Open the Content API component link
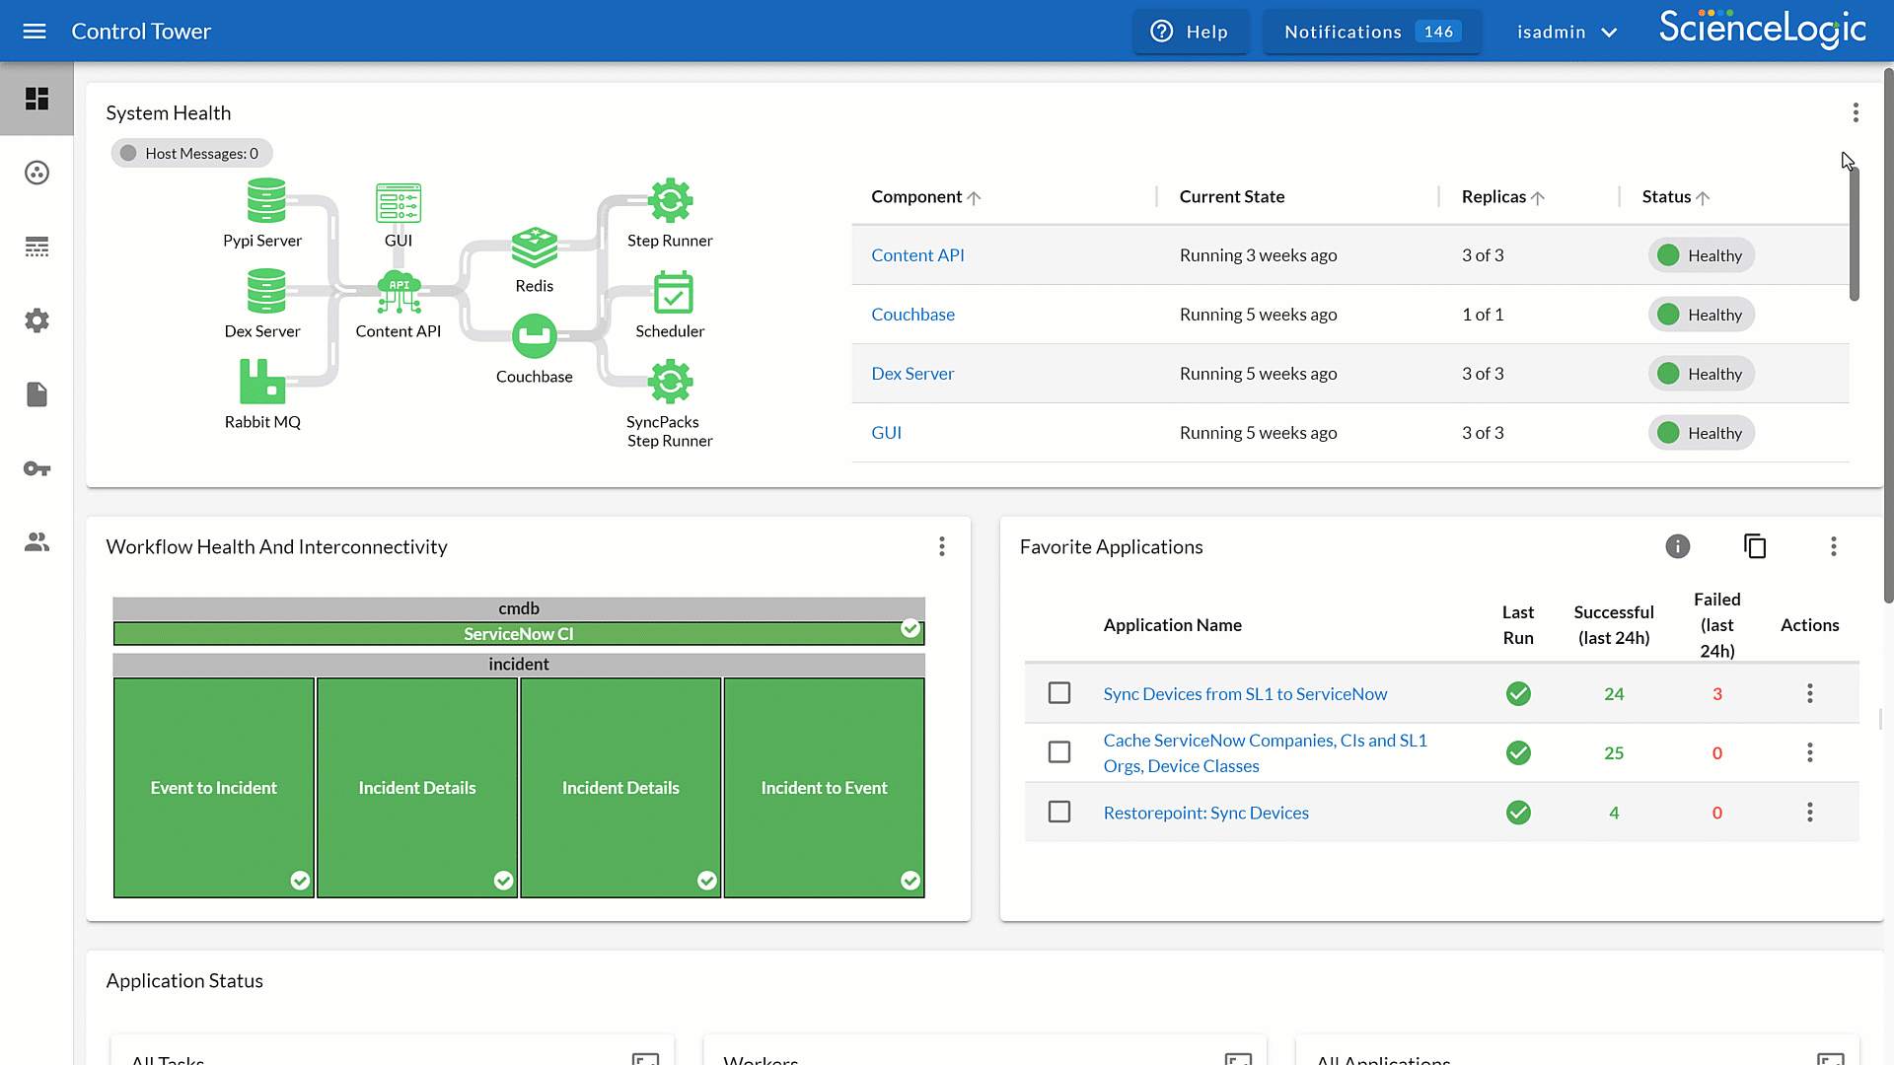 pyautogui.click(x=917, y=255)
